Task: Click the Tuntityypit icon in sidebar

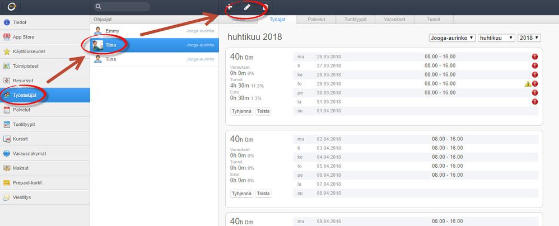Action: [6, 125]
